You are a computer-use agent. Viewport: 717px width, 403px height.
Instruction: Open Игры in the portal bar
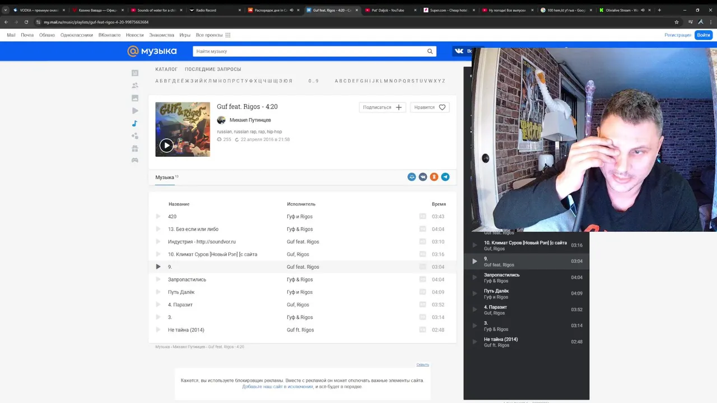pyautogui.click(x=185, y=35)
